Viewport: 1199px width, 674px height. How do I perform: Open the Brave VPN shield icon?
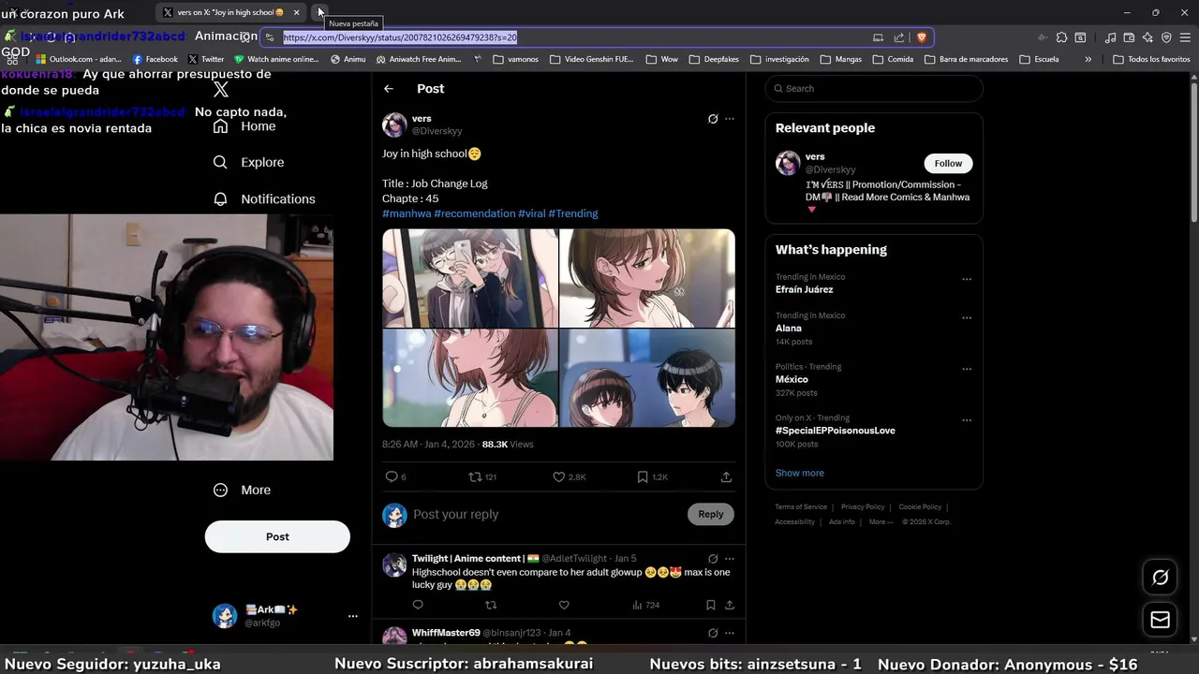pos(1166,37)
